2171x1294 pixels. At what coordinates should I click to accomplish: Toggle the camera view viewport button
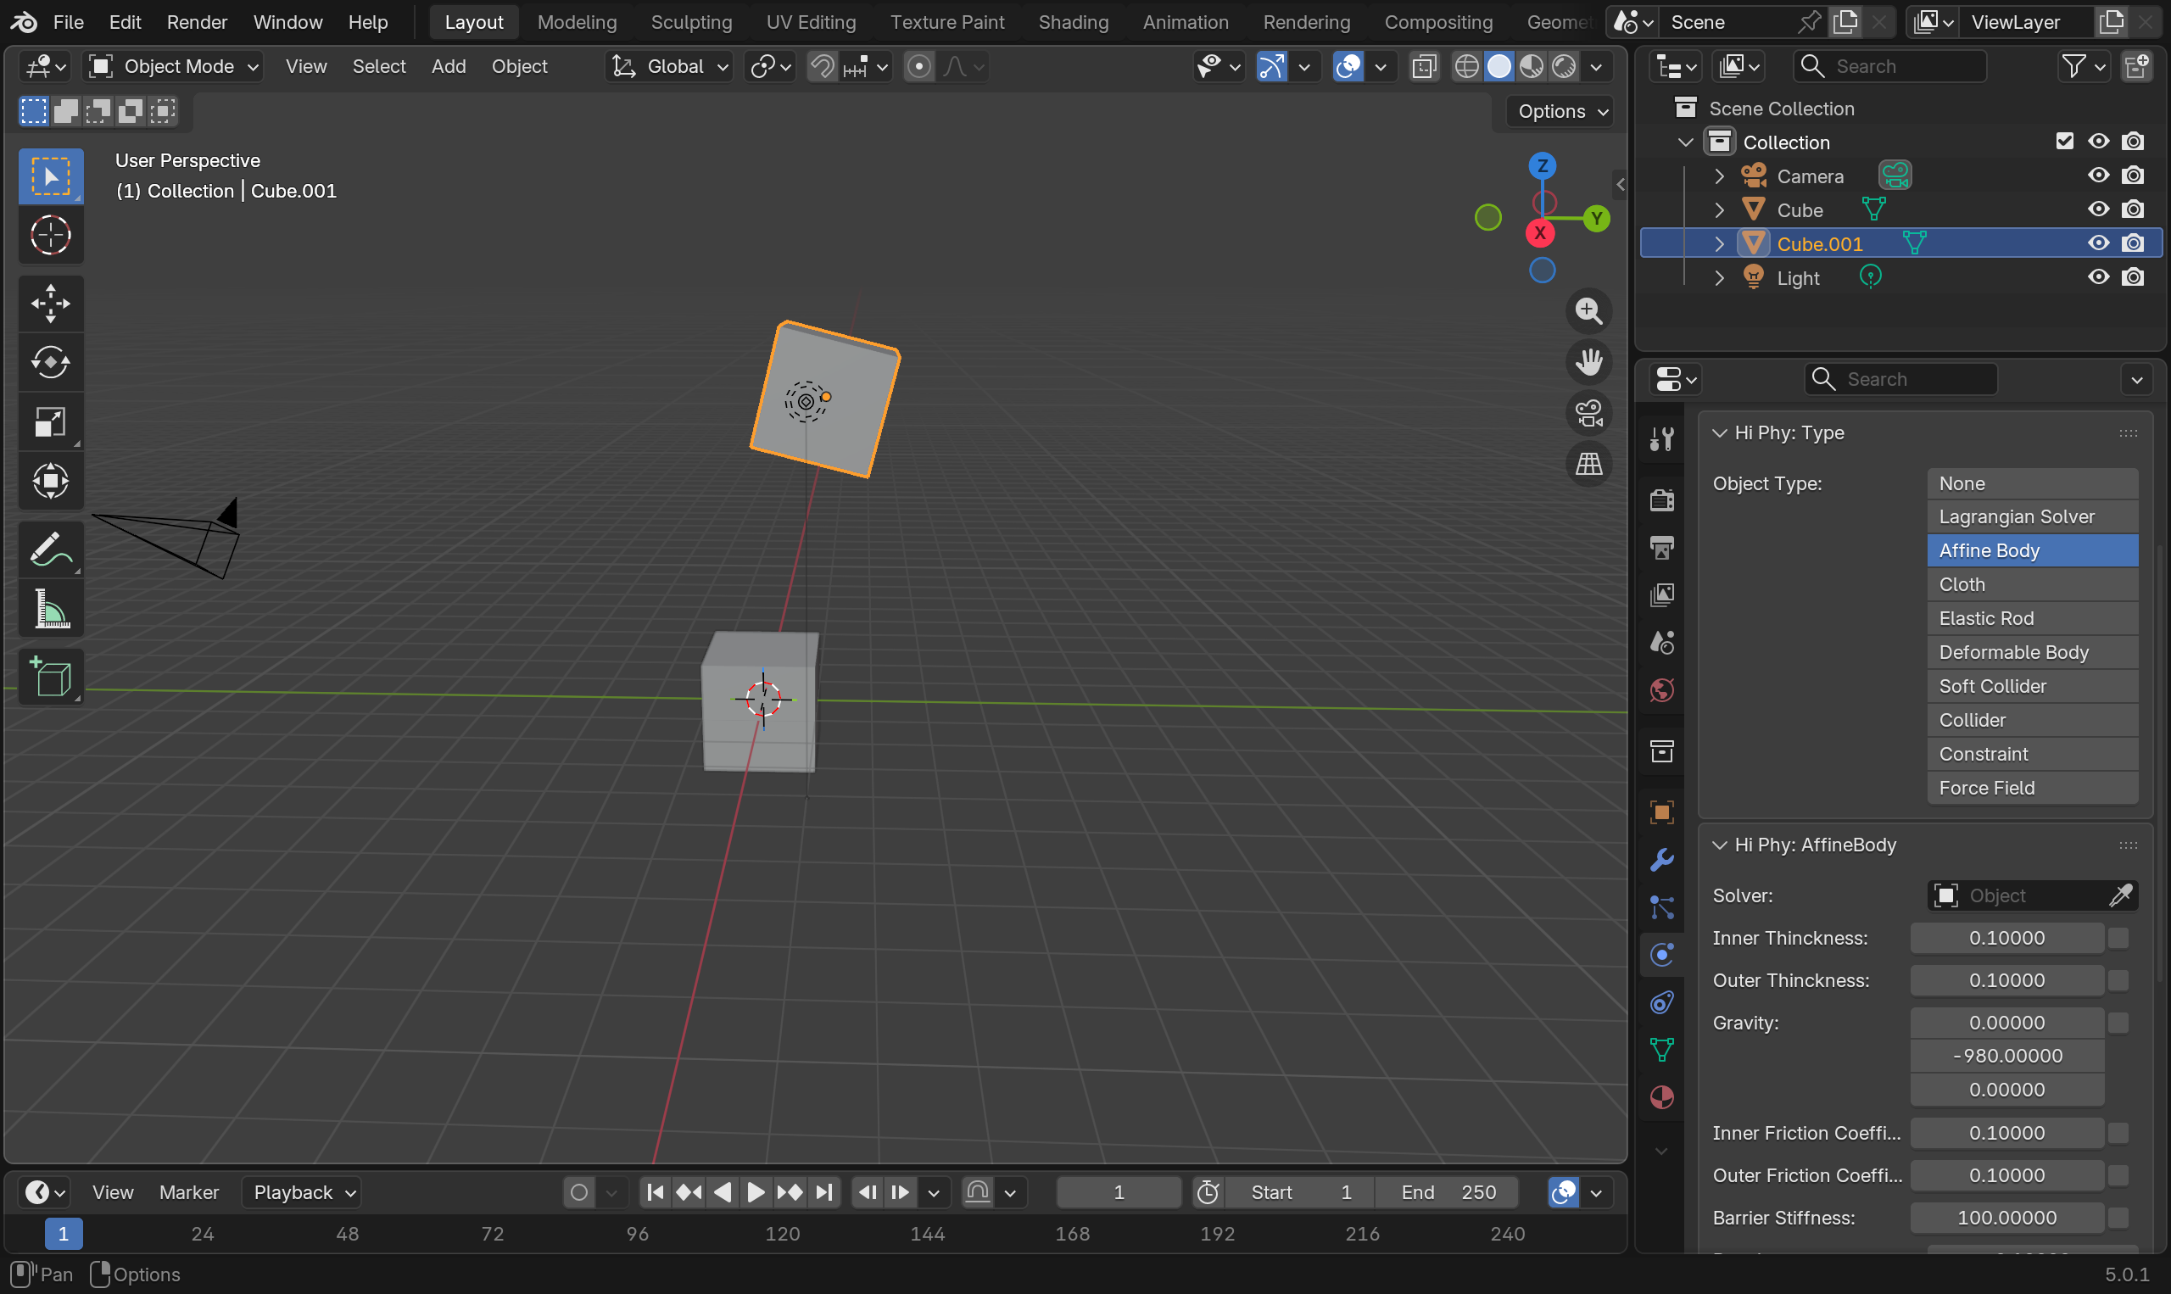[x=1588, y=413]
